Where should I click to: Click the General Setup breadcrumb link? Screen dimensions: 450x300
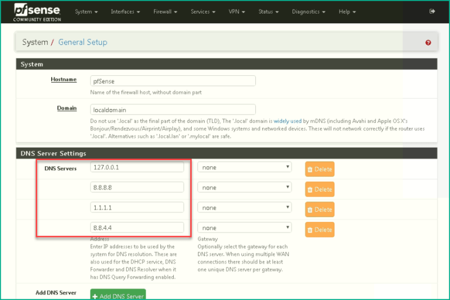click(83, 42)
